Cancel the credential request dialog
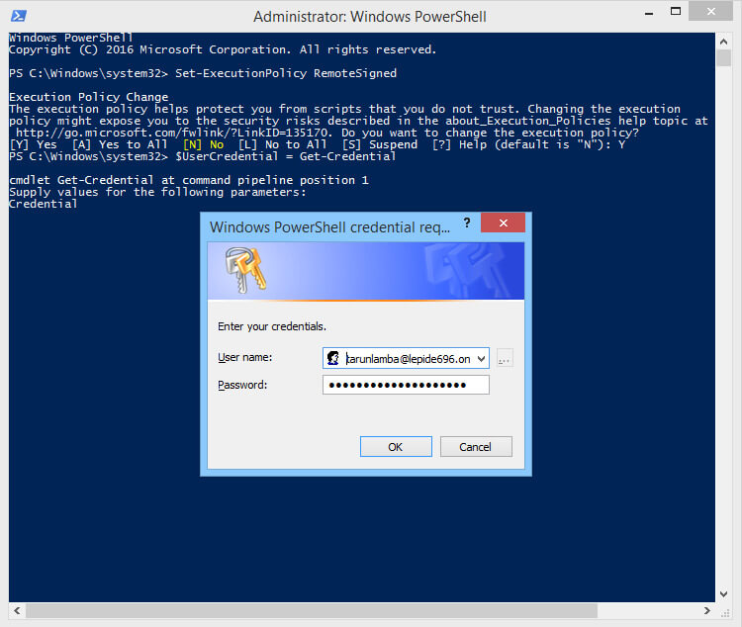The width and height of the screenshot is (742, 627). pyautogui.click(x=476, y=447)
